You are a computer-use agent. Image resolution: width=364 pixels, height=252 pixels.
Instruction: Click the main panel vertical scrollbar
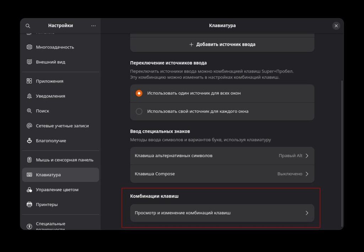pyautogui.click(x=342, y=153)
